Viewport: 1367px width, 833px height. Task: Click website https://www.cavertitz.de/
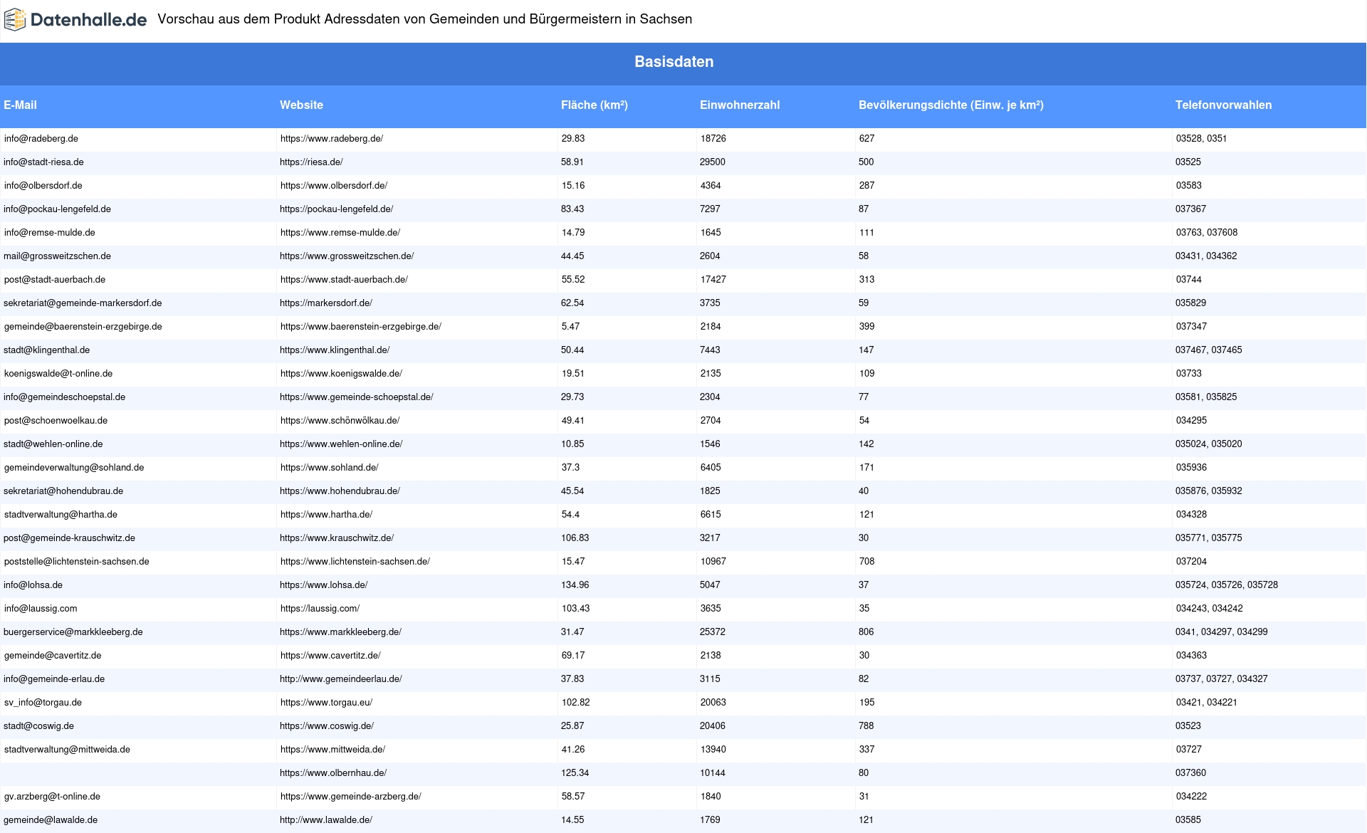(x=330, y=656)
